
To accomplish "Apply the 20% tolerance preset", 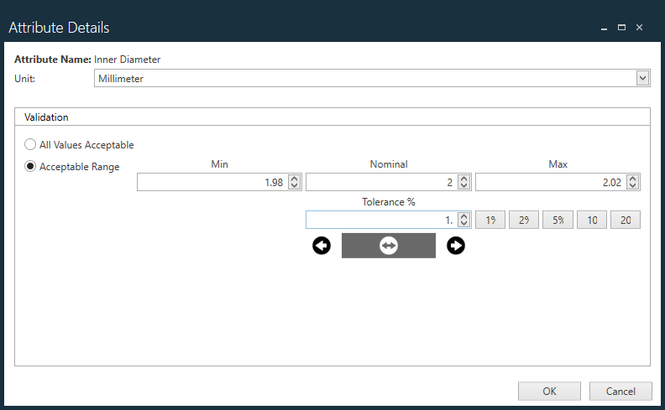I will coord(626,220).
